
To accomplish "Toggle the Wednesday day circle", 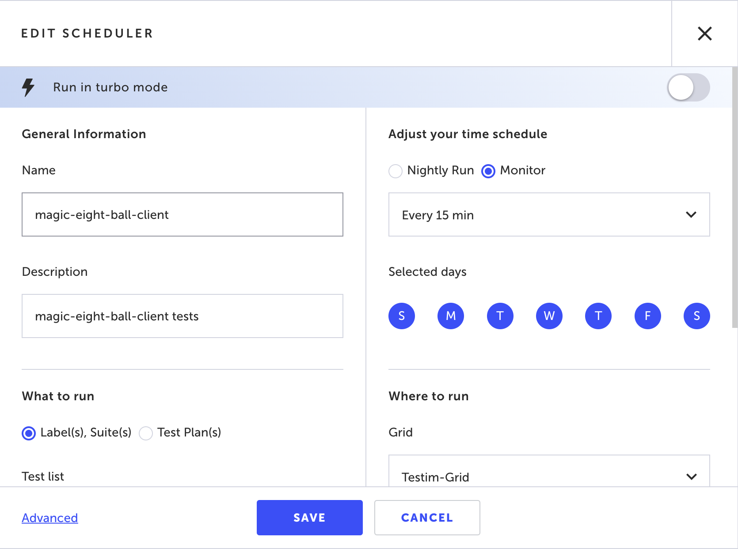I will (549, 316).
